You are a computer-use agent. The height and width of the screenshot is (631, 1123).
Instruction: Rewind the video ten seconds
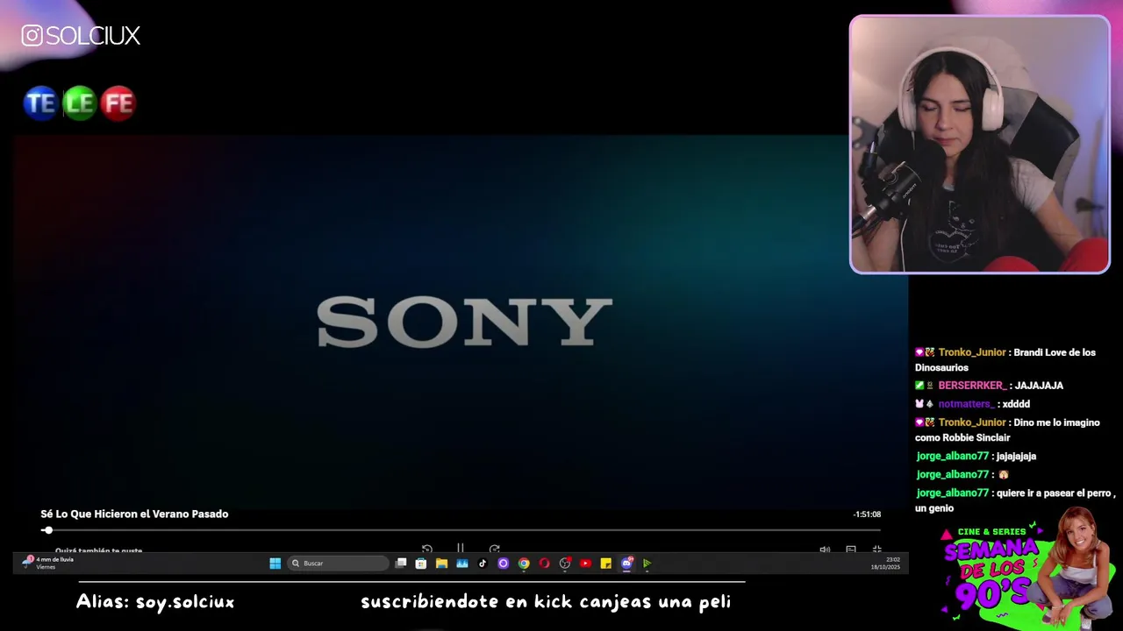[427, 549]
